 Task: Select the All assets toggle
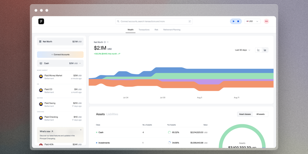coord(260,114)
